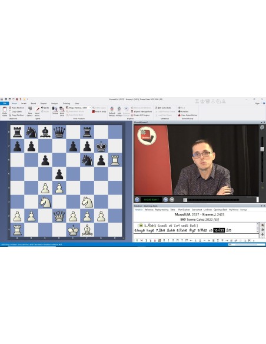The width and height of the screenshot is (266, 344).
Task: Click Copy Position in the Clipboard group
Action: [16, 115]
